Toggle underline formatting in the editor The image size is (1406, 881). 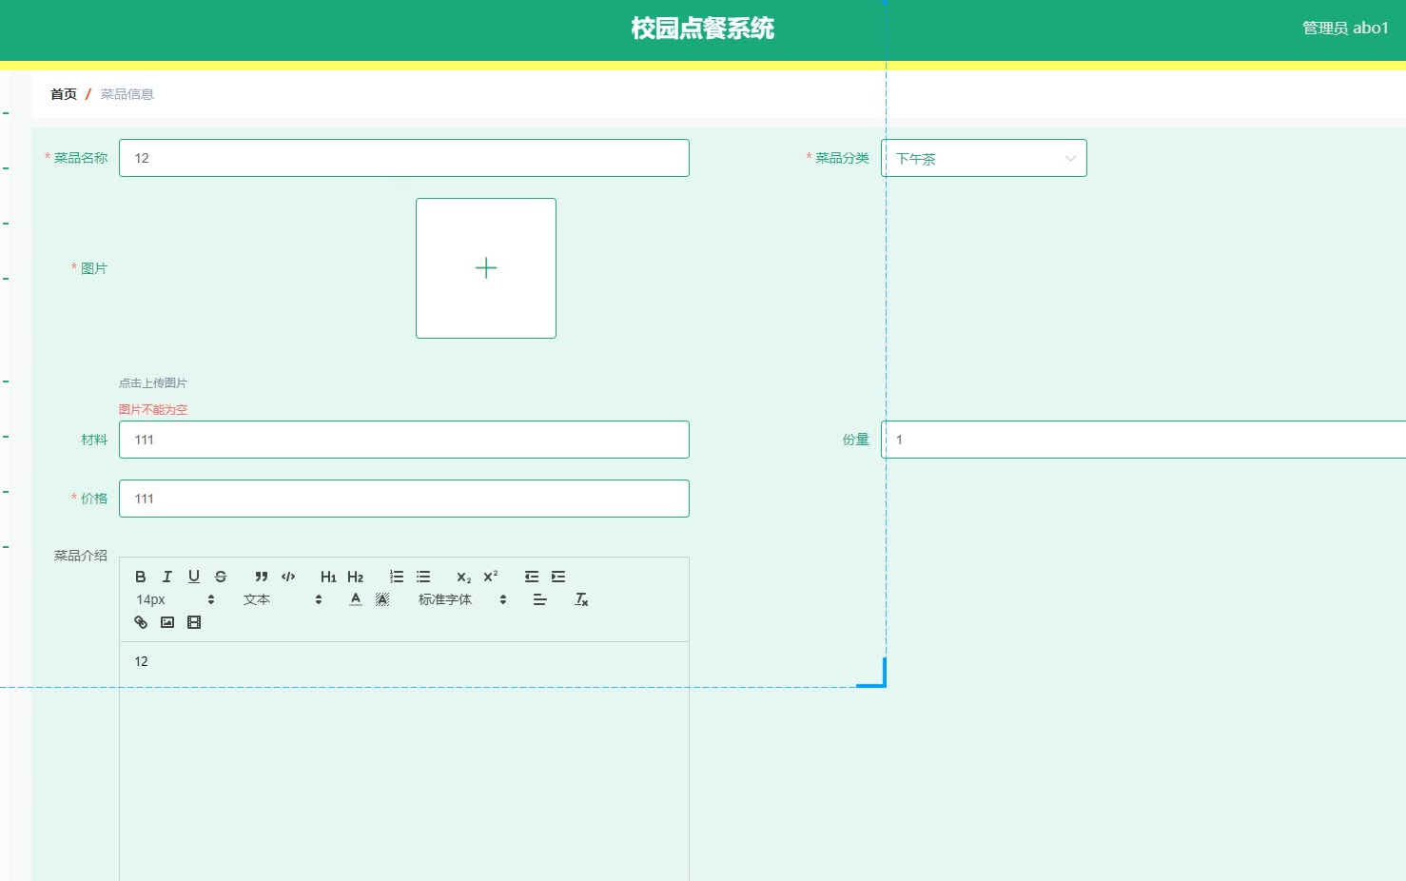click(194, 577)
